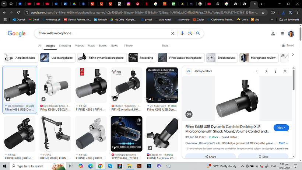Open File Explorer from taskbar
The image size is (302, 170).
pyautogui.click(x=129, y=166)
